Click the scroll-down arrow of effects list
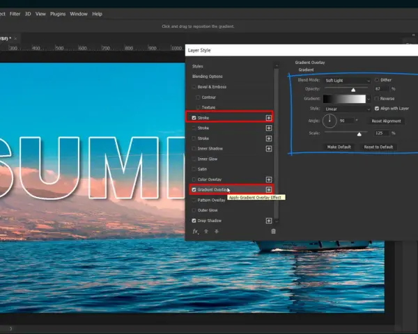Viewport: 418px width, 334px height. pos(277,221)
